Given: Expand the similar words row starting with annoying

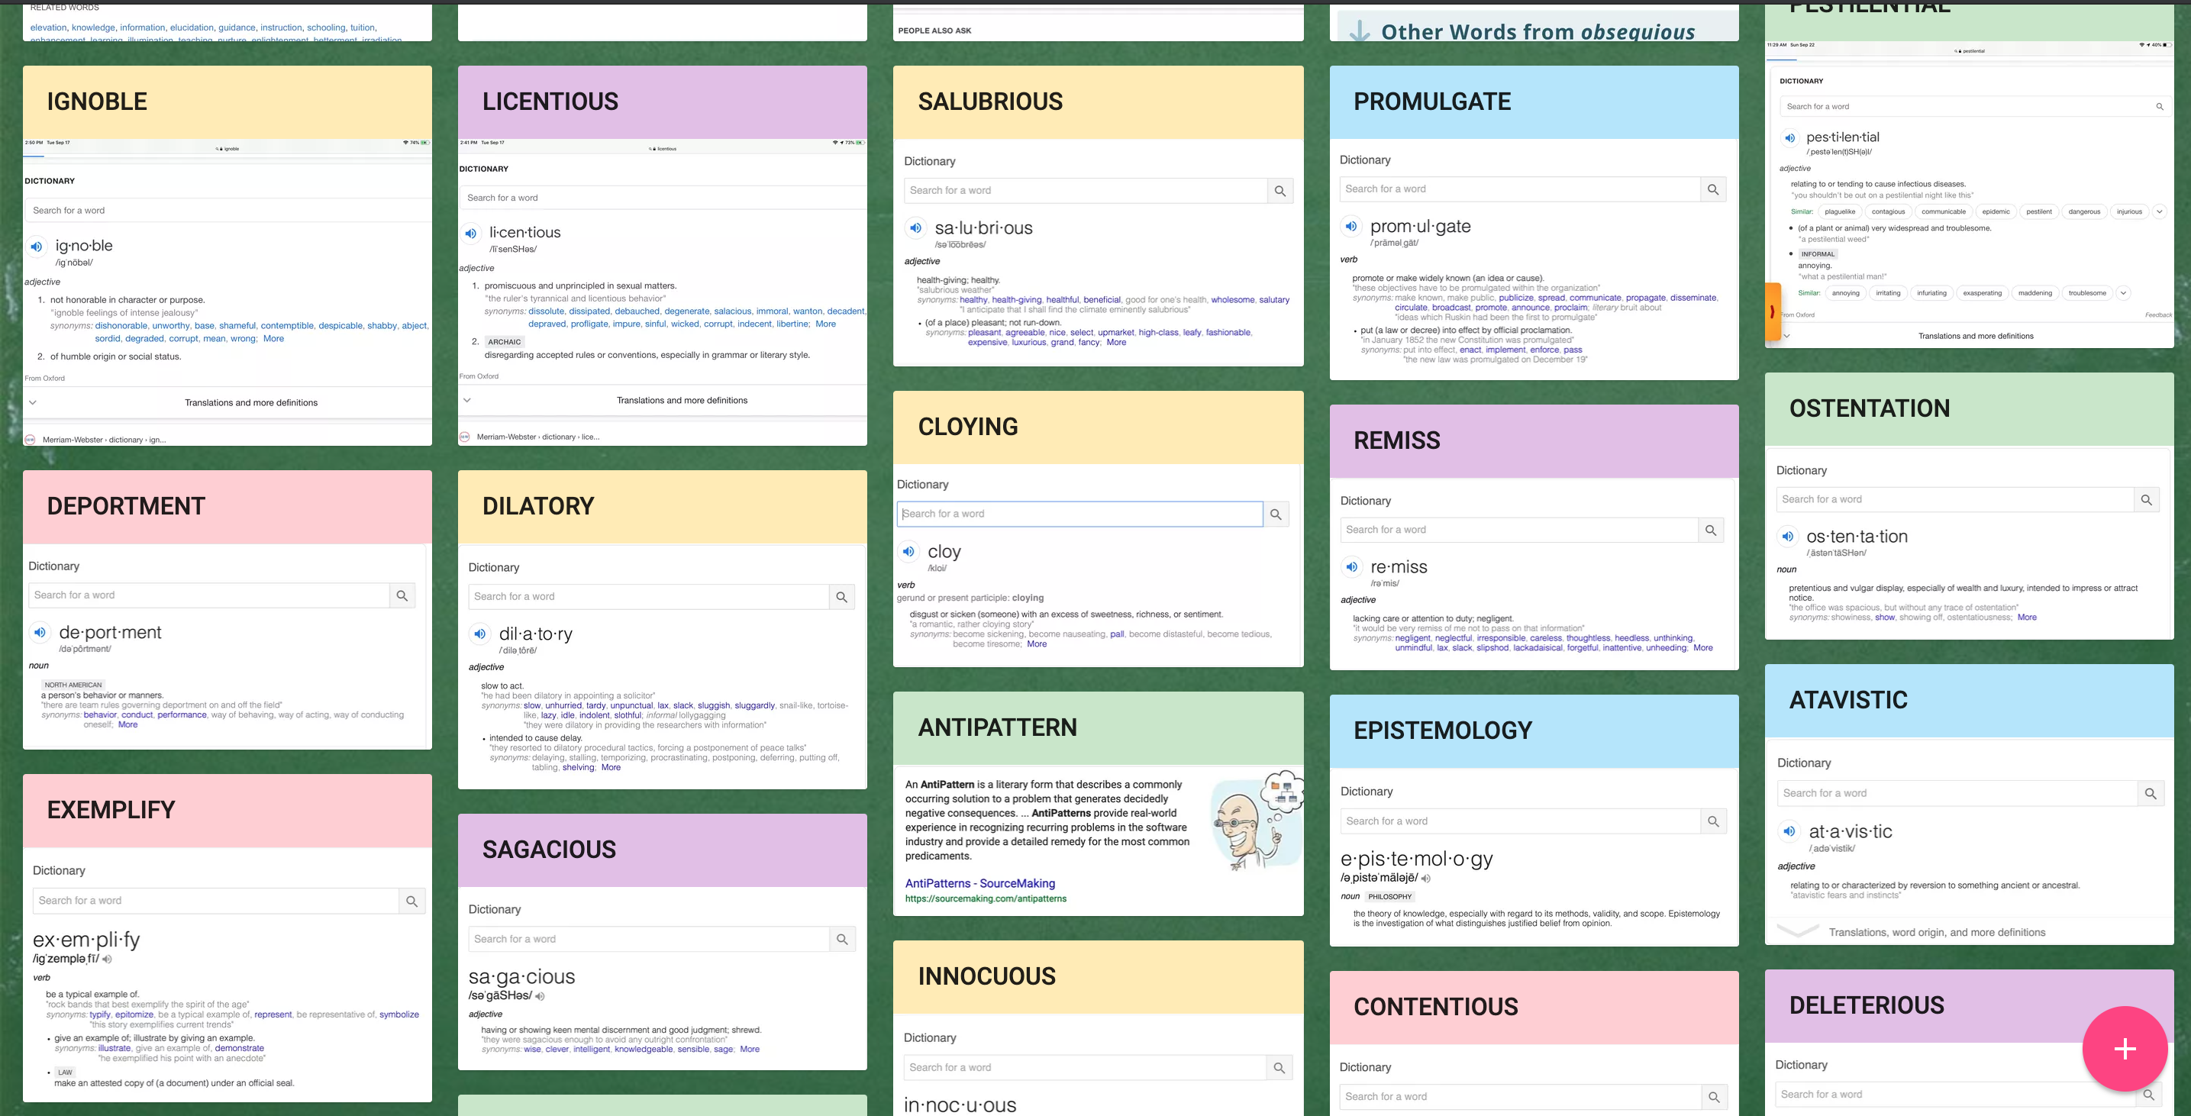Looking at the screenshot, I should coord(2123,293).
